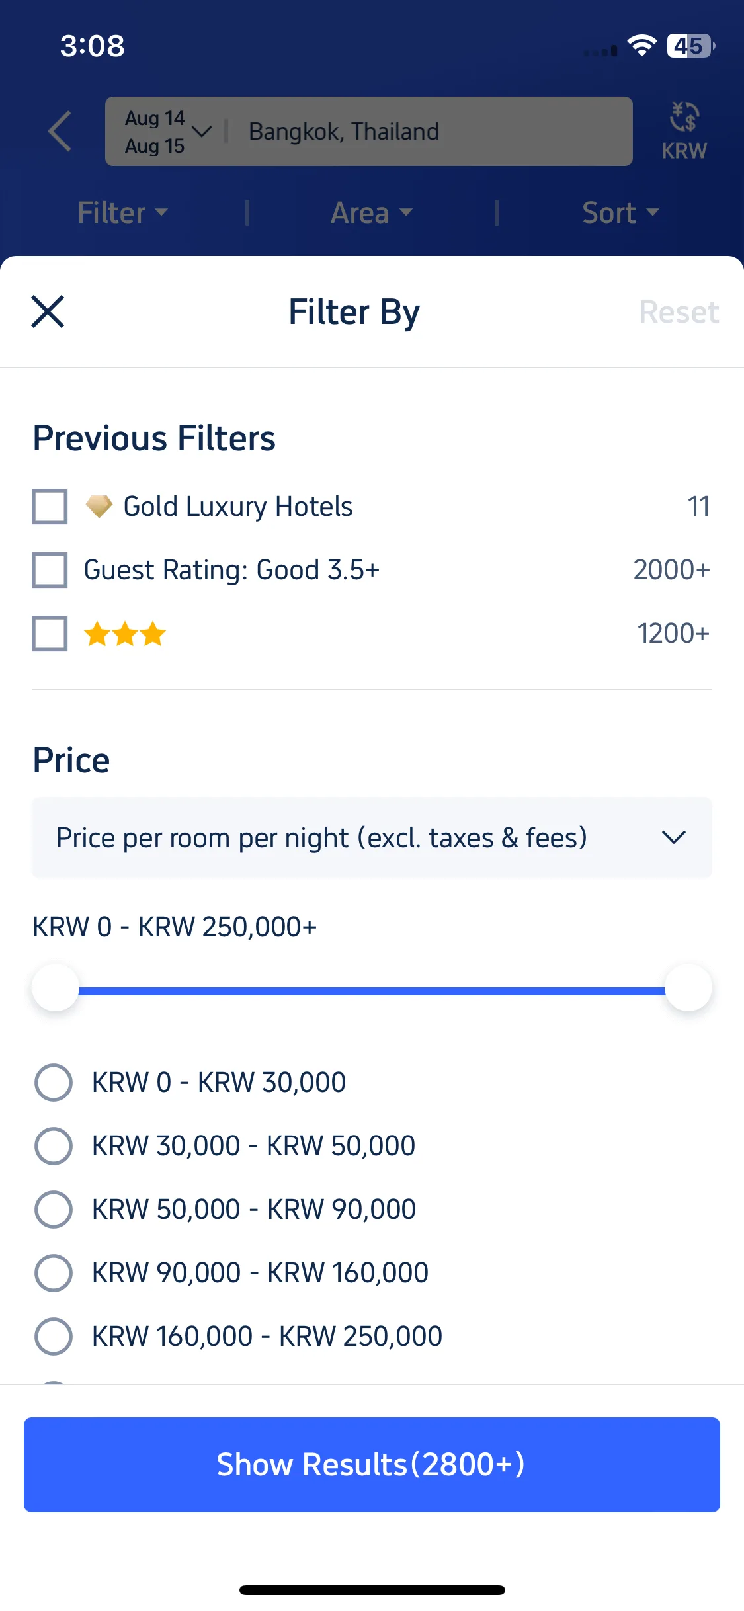Check the Gold Luxury Hotels checkbox

tap(50, 507)
